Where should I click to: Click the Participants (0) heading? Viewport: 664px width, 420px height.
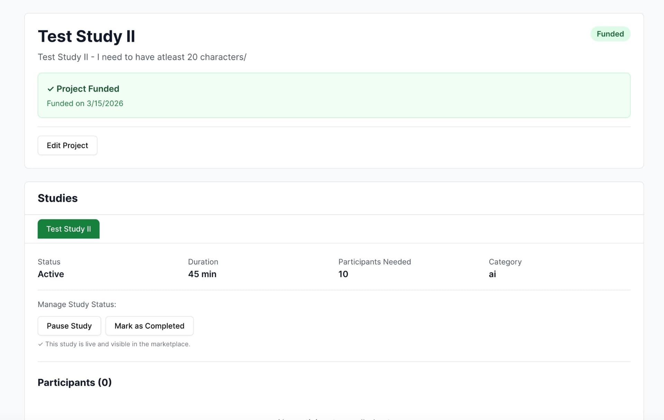point(74,382)
